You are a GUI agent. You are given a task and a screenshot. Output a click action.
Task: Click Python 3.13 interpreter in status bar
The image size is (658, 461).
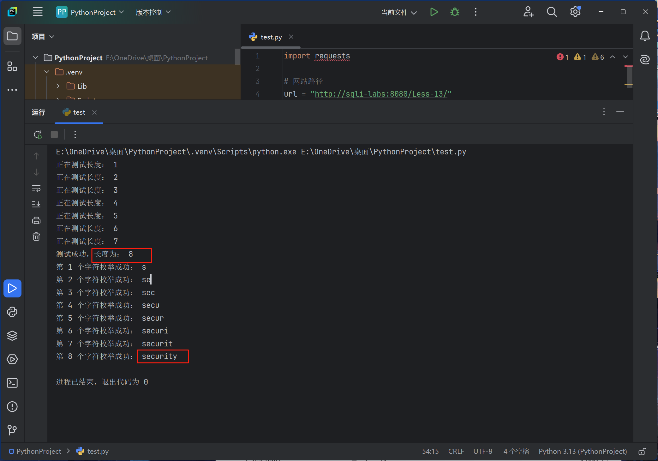point(583,451)
